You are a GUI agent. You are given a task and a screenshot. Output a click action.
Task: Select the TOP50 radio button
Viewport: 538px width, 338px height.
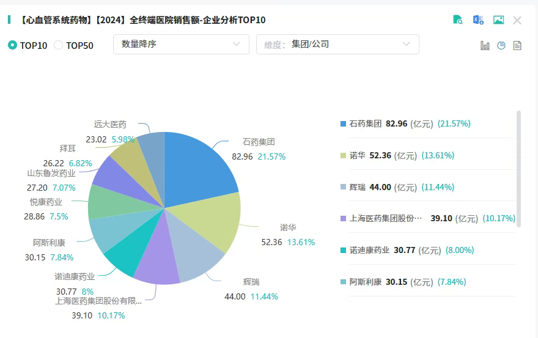coord(59,45)
